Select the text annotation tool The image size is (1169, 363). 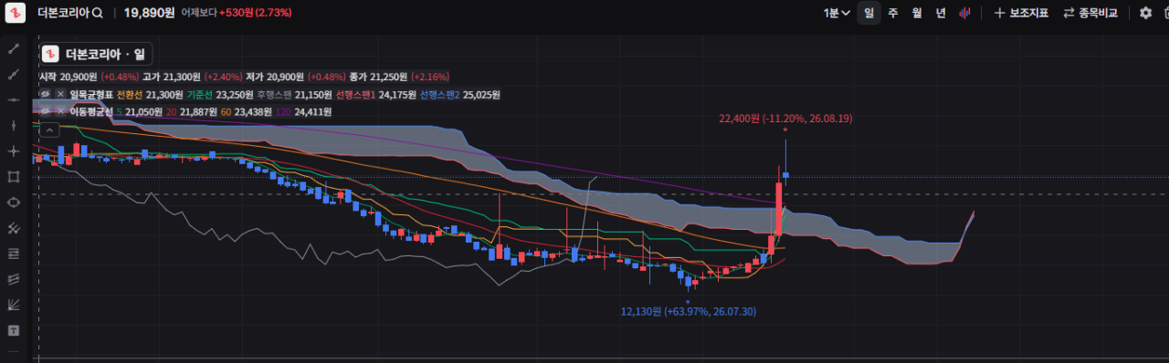(x=13, y=330)
